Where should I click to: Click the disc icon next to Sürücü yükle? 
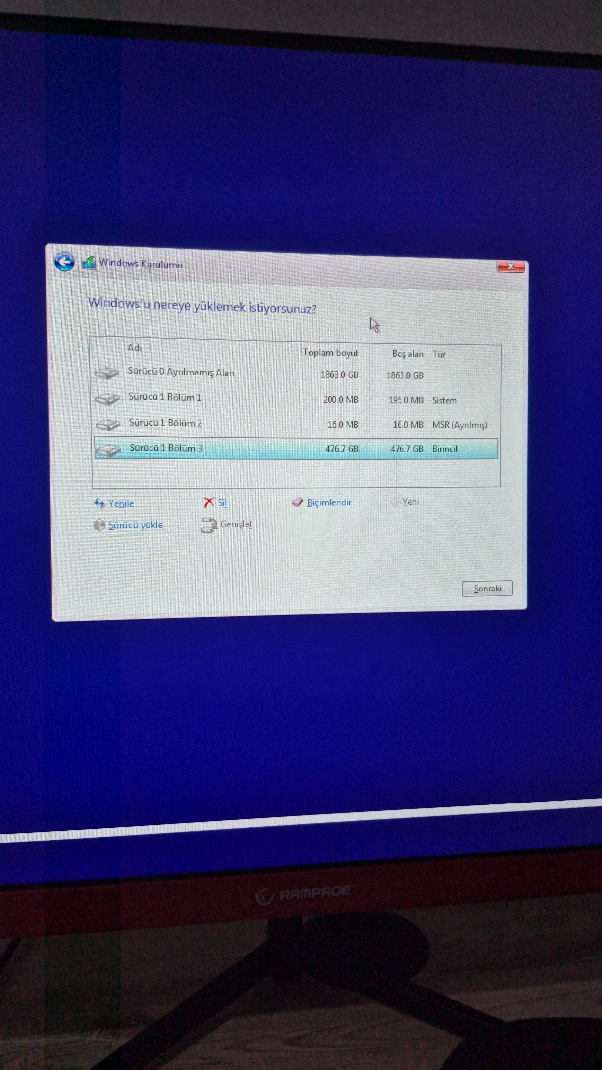pyautogui.click(x=99, y=525)
